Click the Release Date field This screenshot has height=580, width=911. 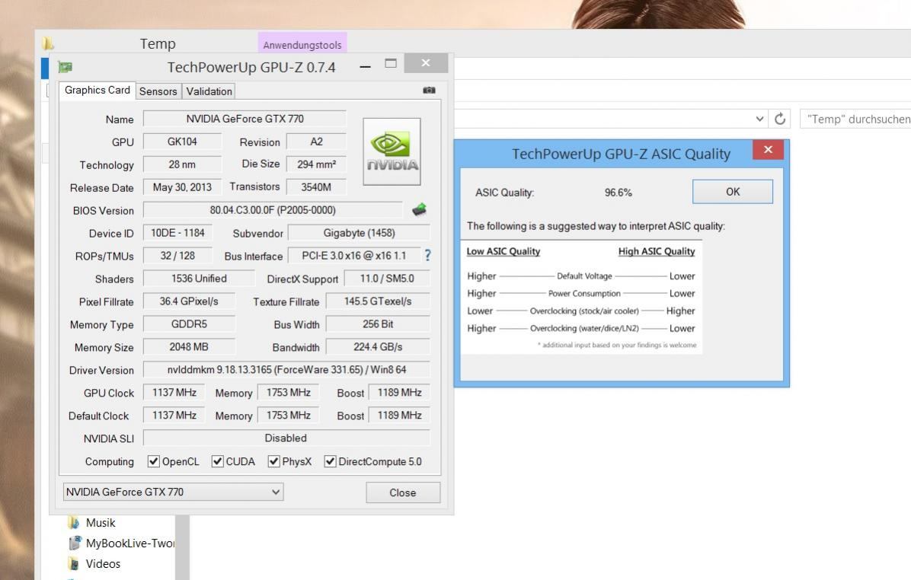[182, 187]
